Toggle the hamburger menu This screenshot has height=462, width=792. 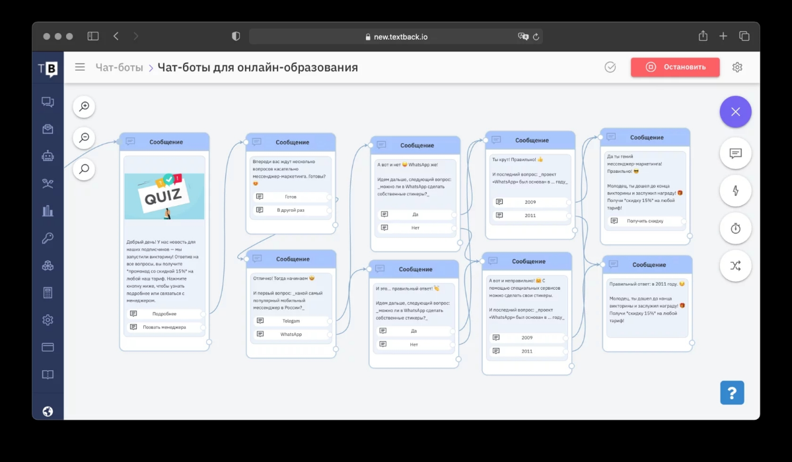pos(80,67)
